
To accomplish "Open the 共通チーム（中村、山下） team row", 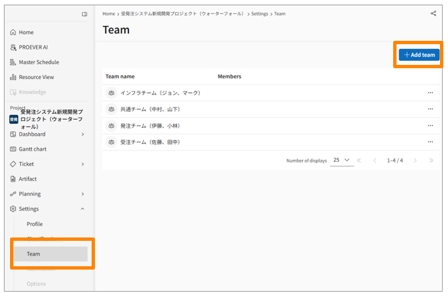I will point(150,109).
